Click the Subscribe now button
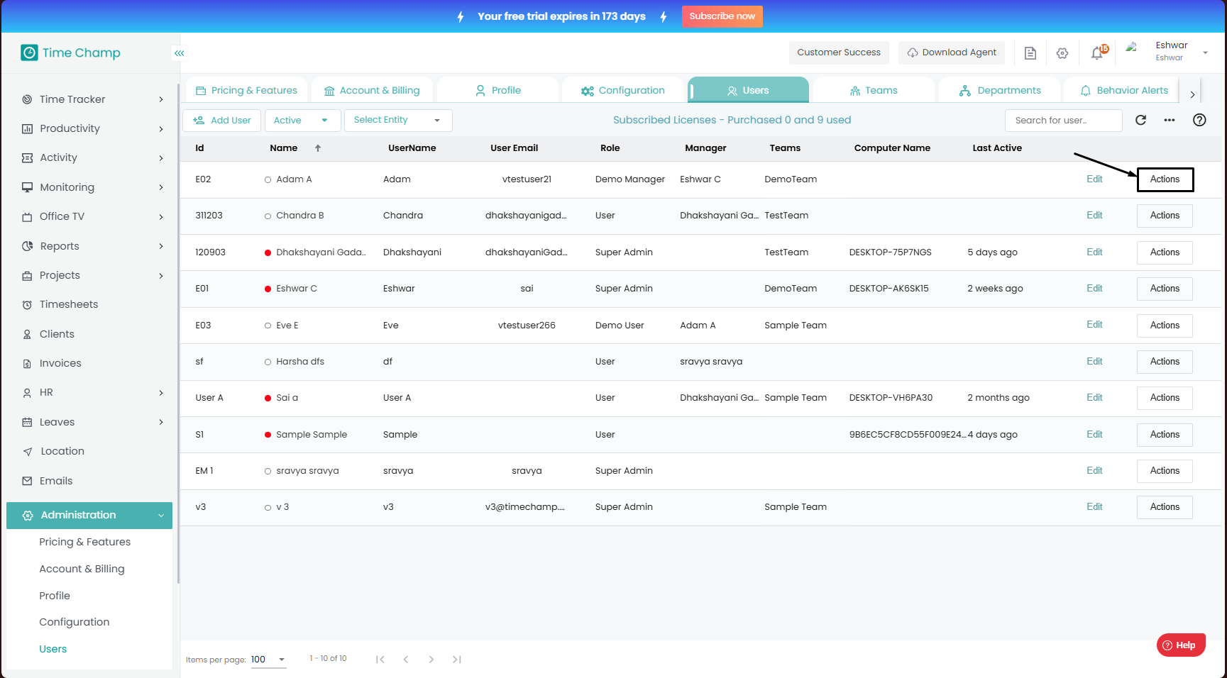 click(x=722, y=16)
